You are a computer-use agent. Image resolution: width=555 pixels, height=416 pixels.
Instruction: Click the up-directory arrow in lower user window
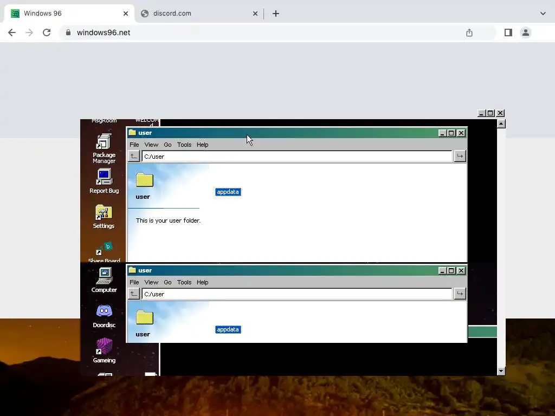point(133,294)
